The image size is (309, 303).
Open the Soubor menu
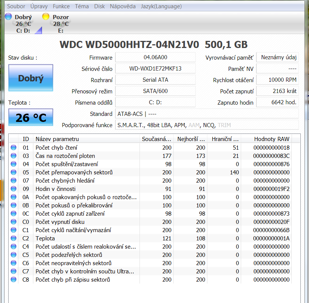(16, 6)
